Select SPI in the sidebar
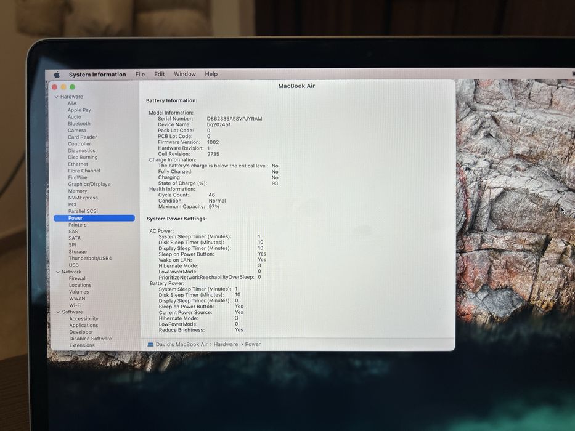Image resolution: width=575 pixels, height=431 pixels. coord(73,245)
